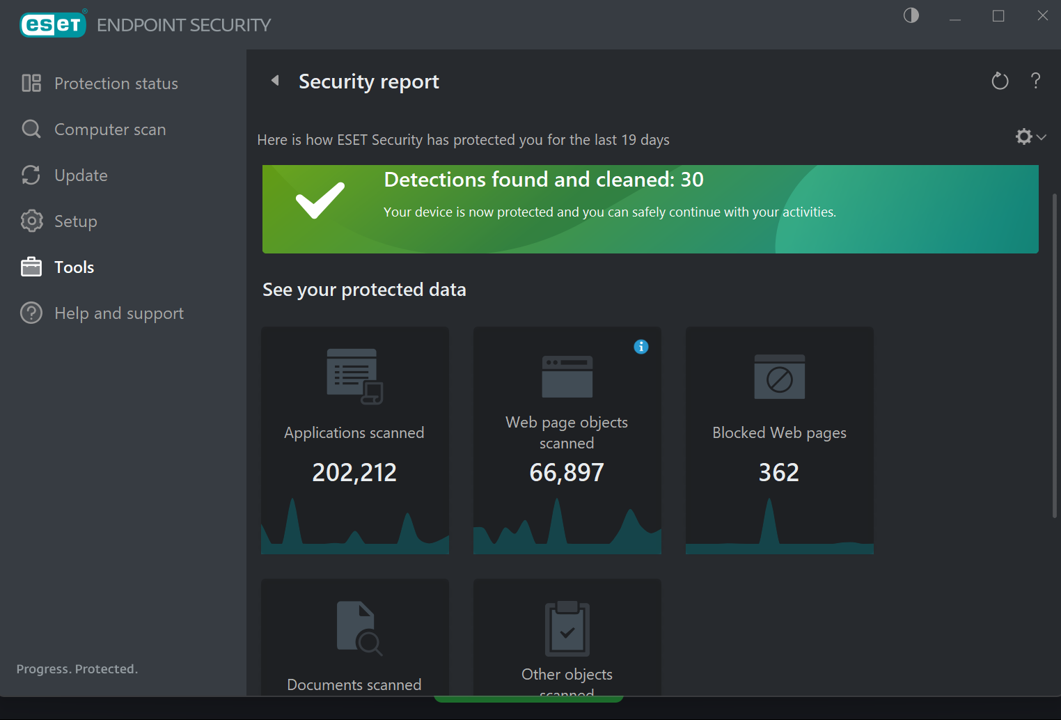
Task: Select Update in the sidebar
Action: (x=81, y=175)
